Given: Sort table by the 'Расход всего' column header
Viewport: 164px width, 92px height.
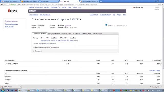Looking at the screenshot, I should [140, 74].
